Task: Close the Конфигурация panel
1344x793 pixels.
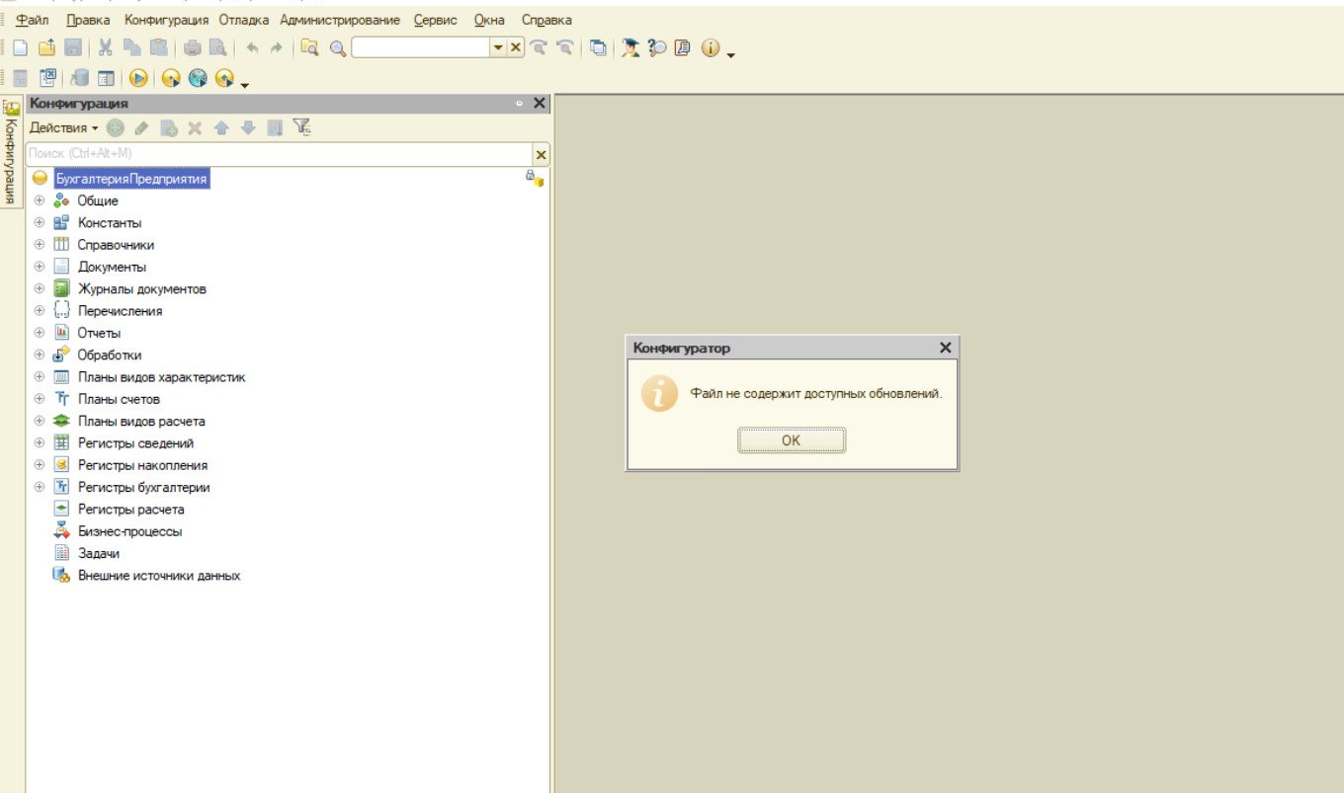Action: click(540, 104)
